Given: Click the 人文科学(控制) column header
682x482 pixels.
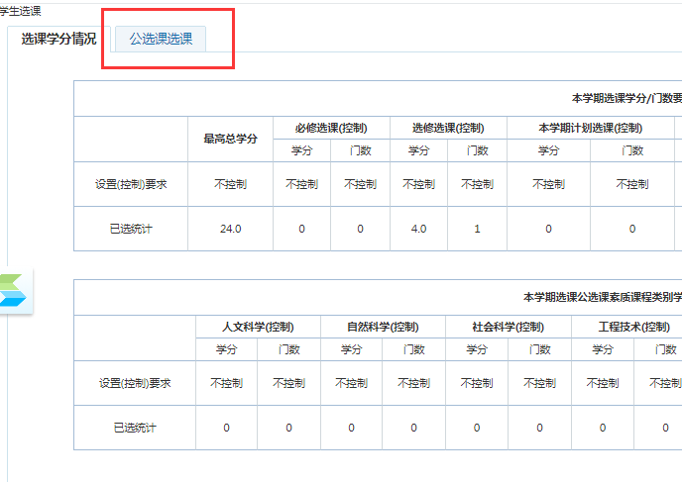Looking at the screenshot, I should point(258,327).
